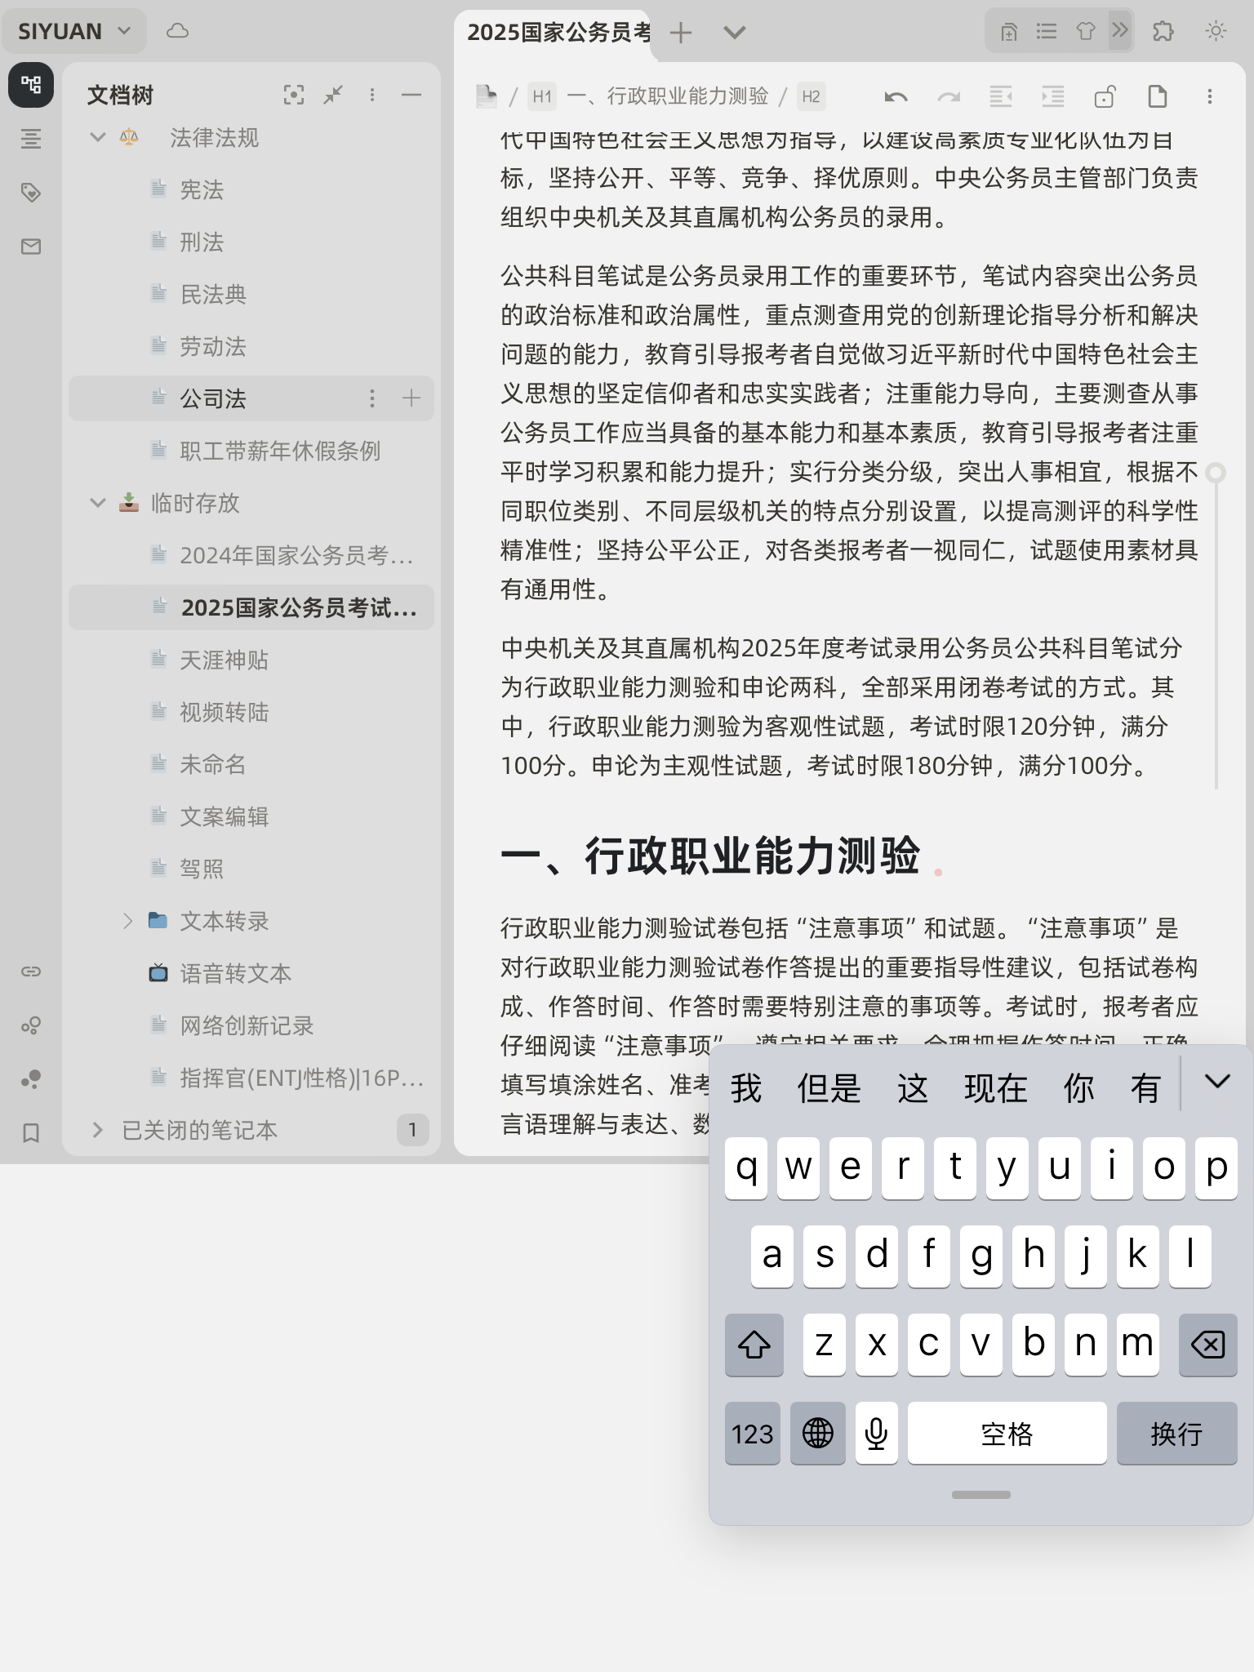The height and width of the screenshot is (1672, 1254).
Task: Click the list view toolbar icon
Action: pyautogui.click(x=1047, y=31)
